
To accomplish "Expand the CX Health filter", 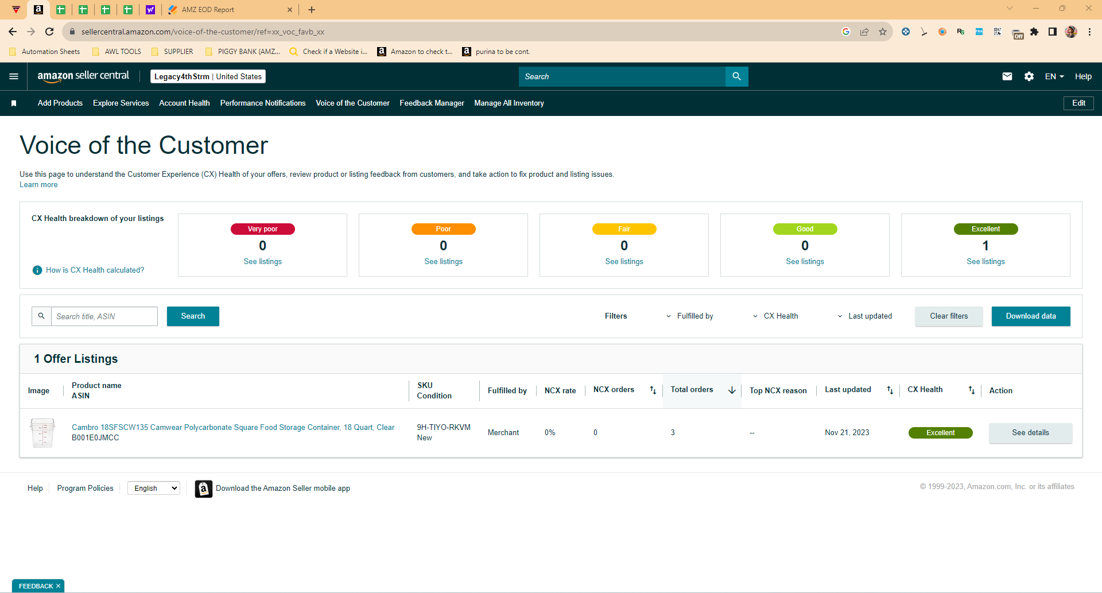I will pos(775,316).
